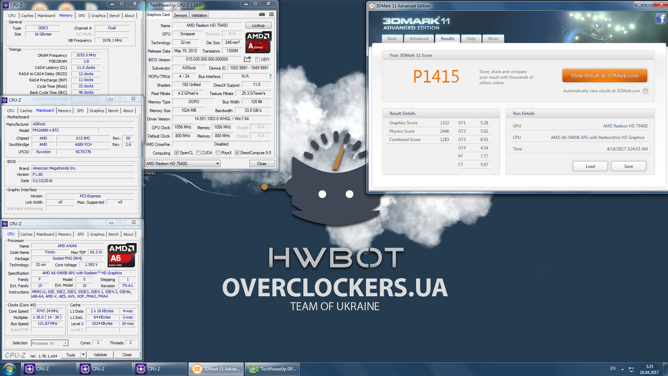Click the mainboard Model field FM2A88X+ BTC
Screen dimensions: 668x376
click(x=64, y=131)
